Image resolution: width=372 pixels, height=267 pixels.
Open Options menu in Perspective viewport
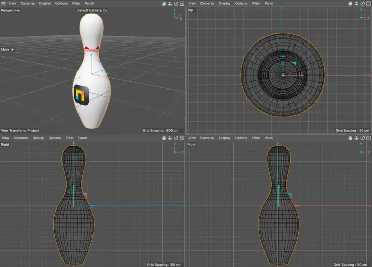tap(61, 3)
